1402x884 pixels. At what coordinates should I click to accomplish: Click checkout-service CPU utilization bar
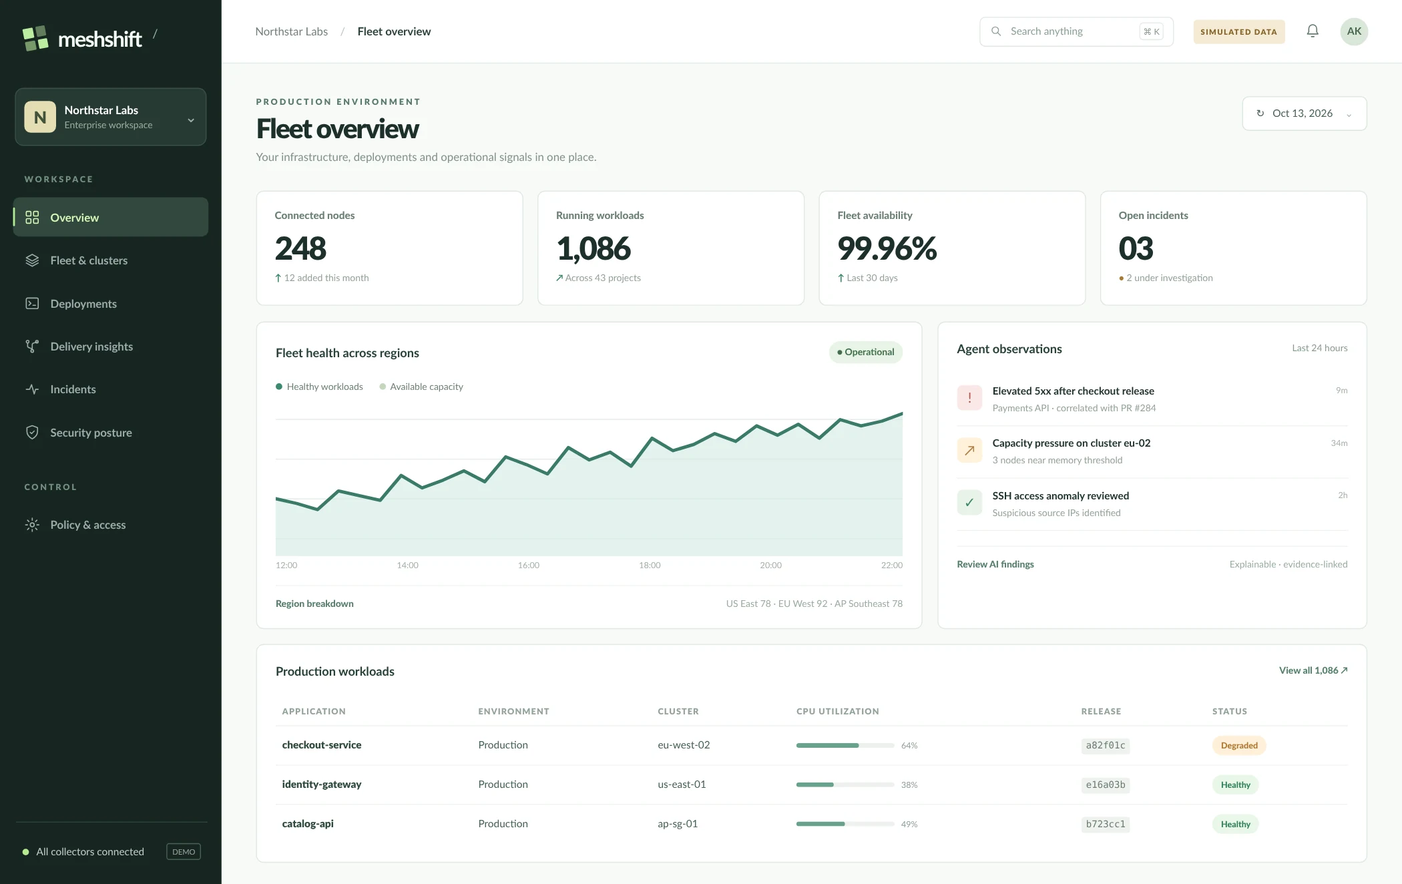(845, 745)
